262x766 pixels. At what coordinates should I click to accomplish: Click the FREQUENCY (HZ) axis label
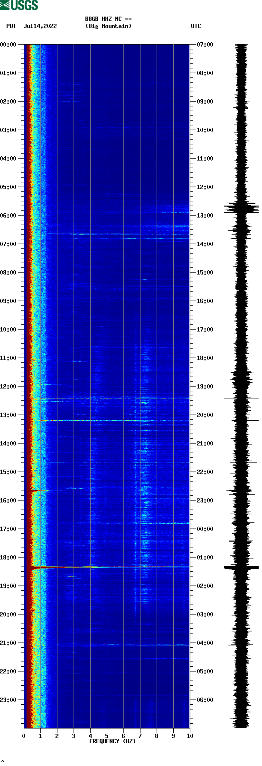point(112,741)
